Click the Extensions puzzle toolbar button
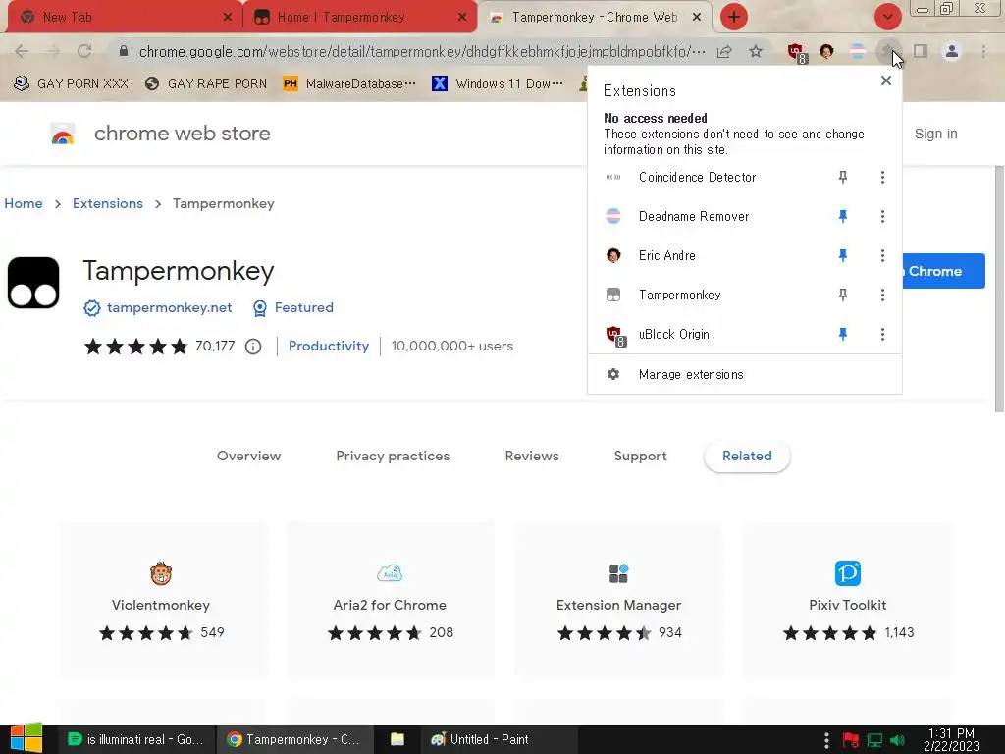Viewport: 1005px width, 754px height. [x=888, y=51]
